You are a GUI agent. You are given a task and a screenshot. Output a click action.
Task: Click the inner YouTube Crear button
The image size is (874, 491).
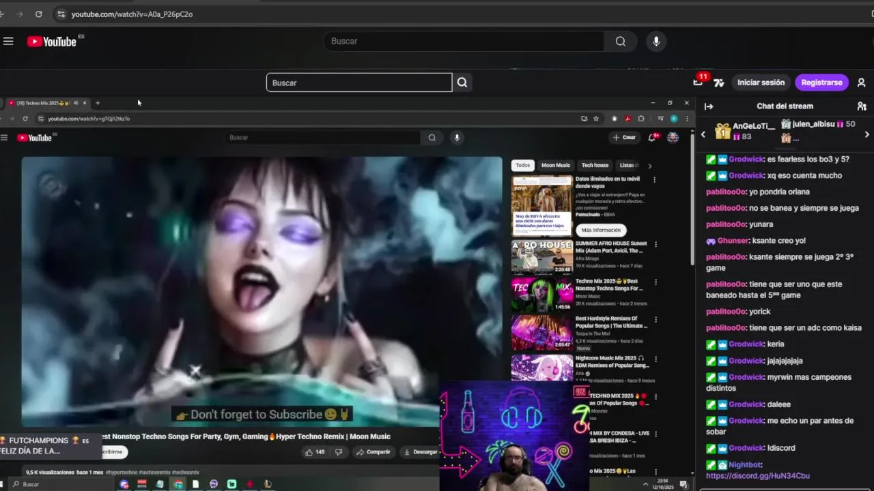tap(624, 138)
